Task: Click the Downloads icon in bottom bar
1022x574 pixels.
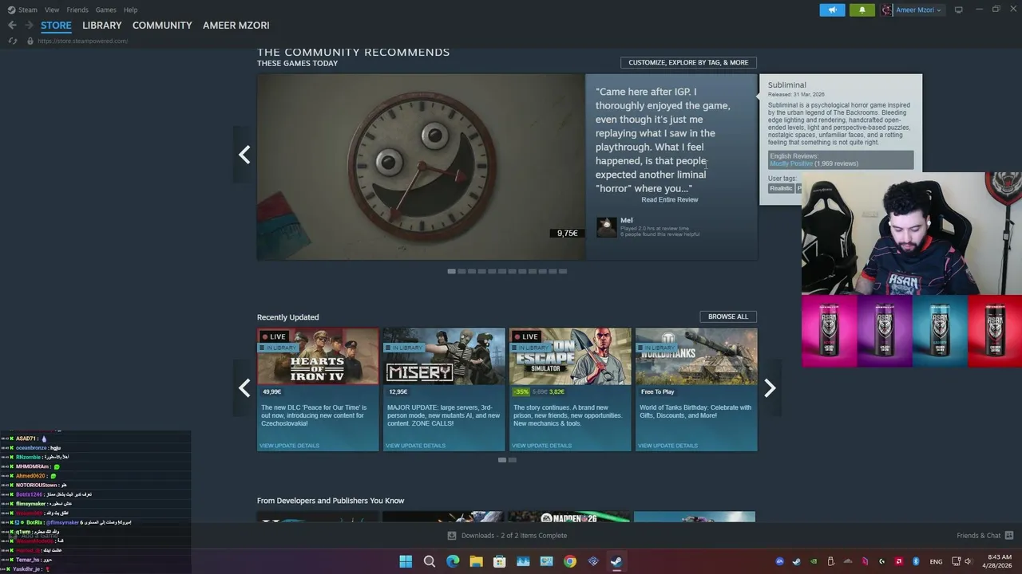Action: (452, 536)
